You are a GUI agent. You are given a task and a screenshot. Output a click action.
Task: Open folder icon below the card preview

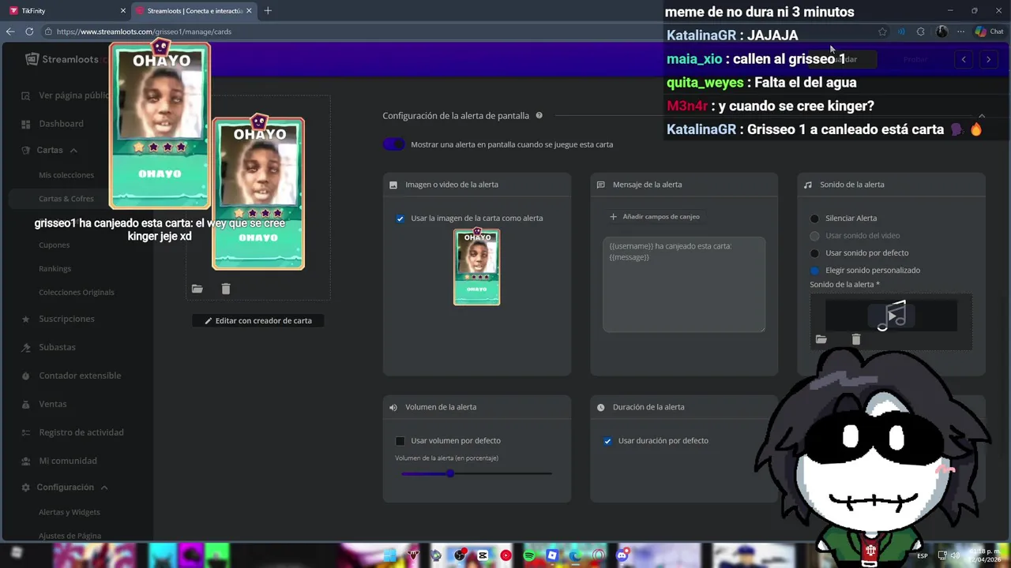(x=197, y=289)
